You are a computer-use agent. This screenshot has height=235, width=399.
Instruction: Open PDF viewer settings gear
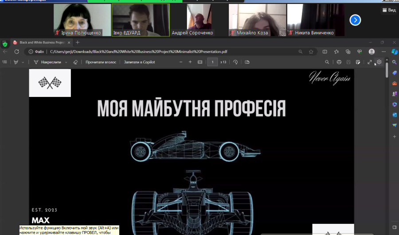(x=379, y=62)
